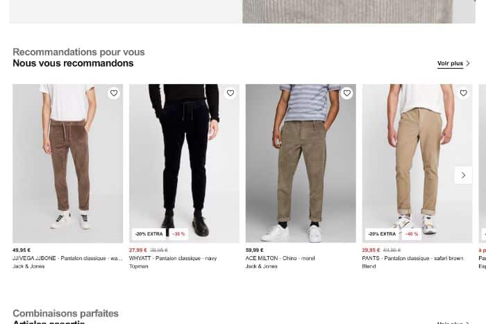The width and height of the screenshot is (486, 324).
Task: Click heart icon on WHYATT navy pants
Action: [231, 93]
